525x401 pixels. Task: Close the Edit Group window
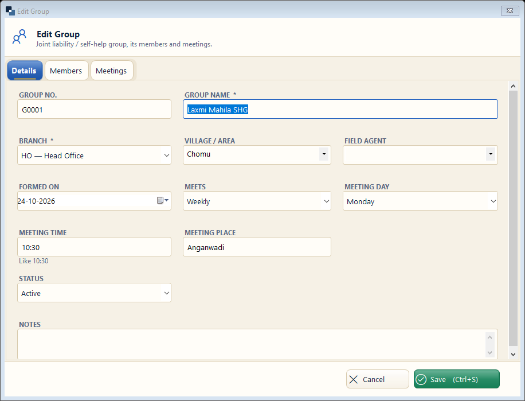click(x=510, y=11)
